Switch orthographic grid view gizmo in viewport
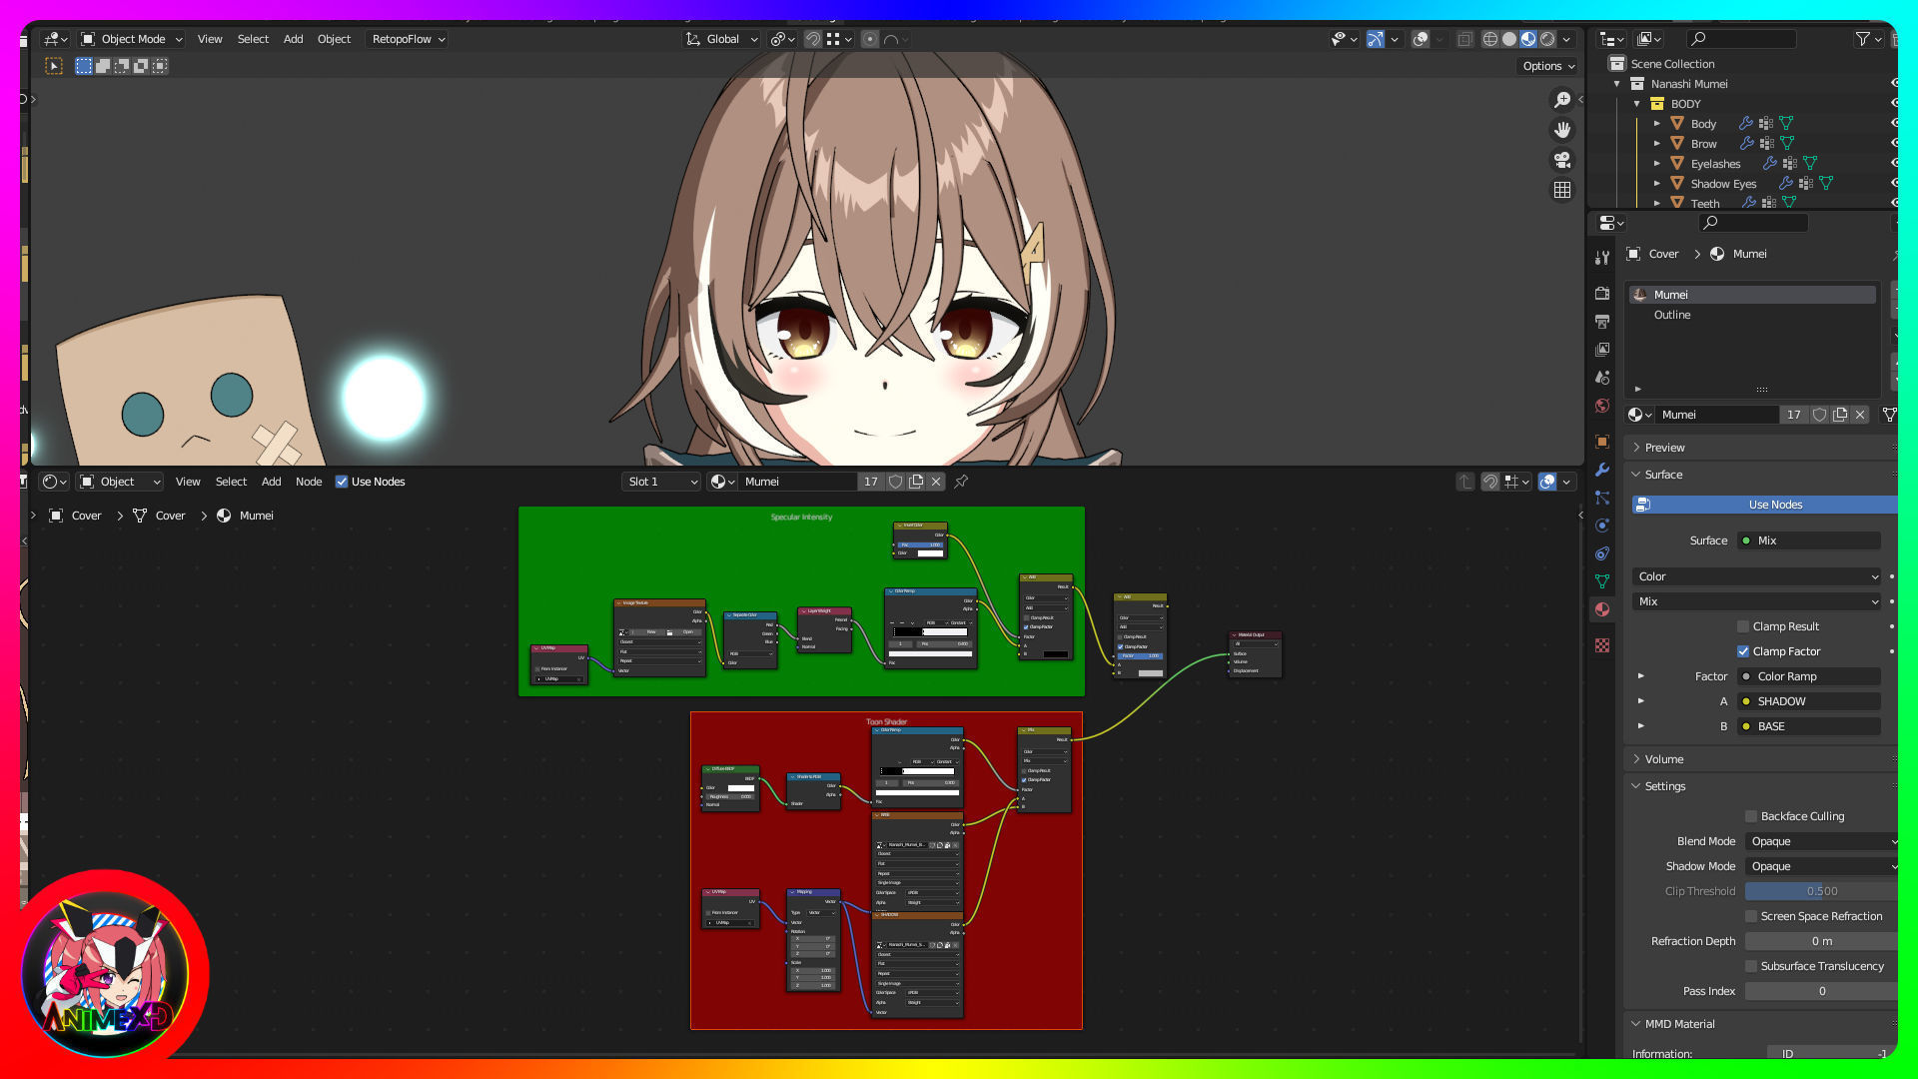Viewport: 1918px width, 1079px height. click(x=1562, y=189)
